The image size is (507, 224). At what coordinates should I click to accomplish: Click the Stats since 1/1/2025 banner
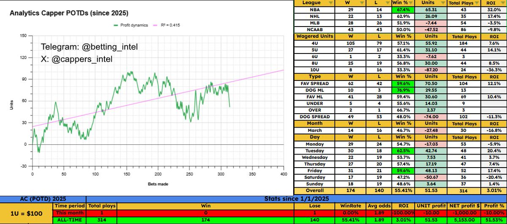(x=296, y=199)
